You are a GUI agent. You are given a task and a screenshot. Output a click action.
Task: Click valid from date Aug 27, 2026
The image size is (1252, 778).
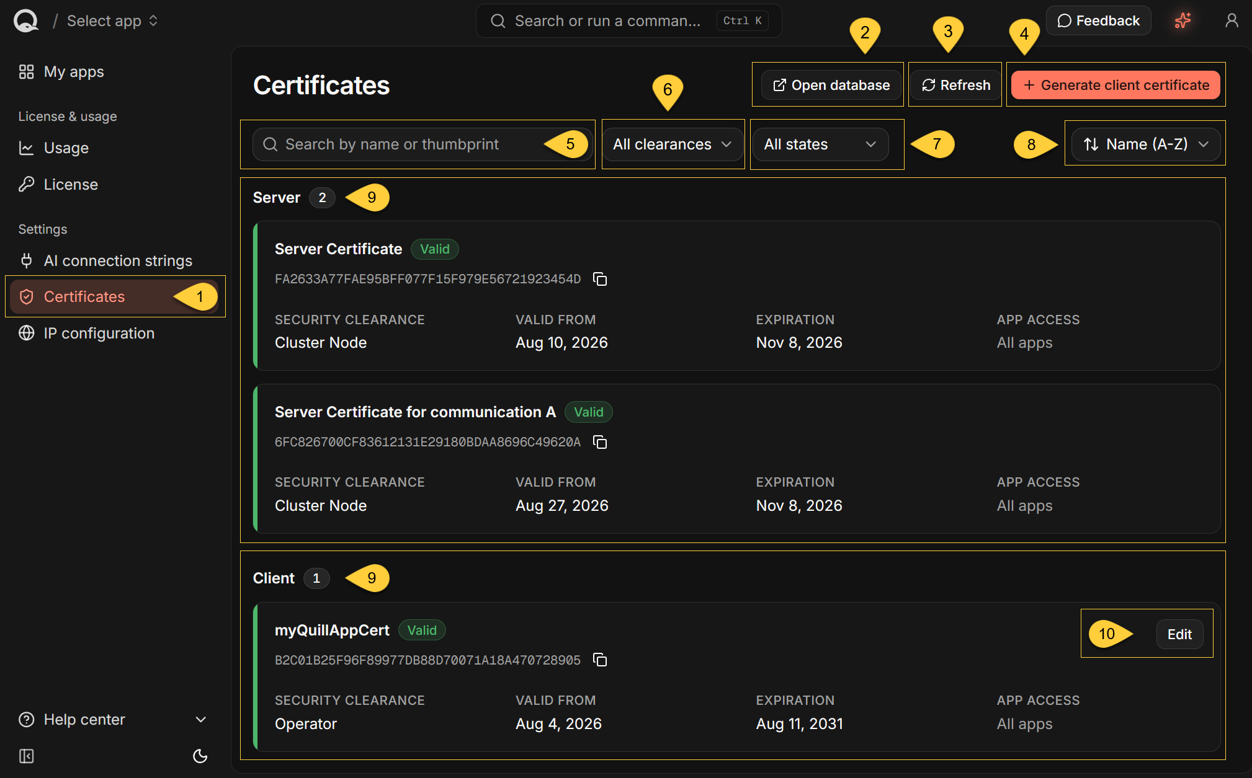coord(561,506)
